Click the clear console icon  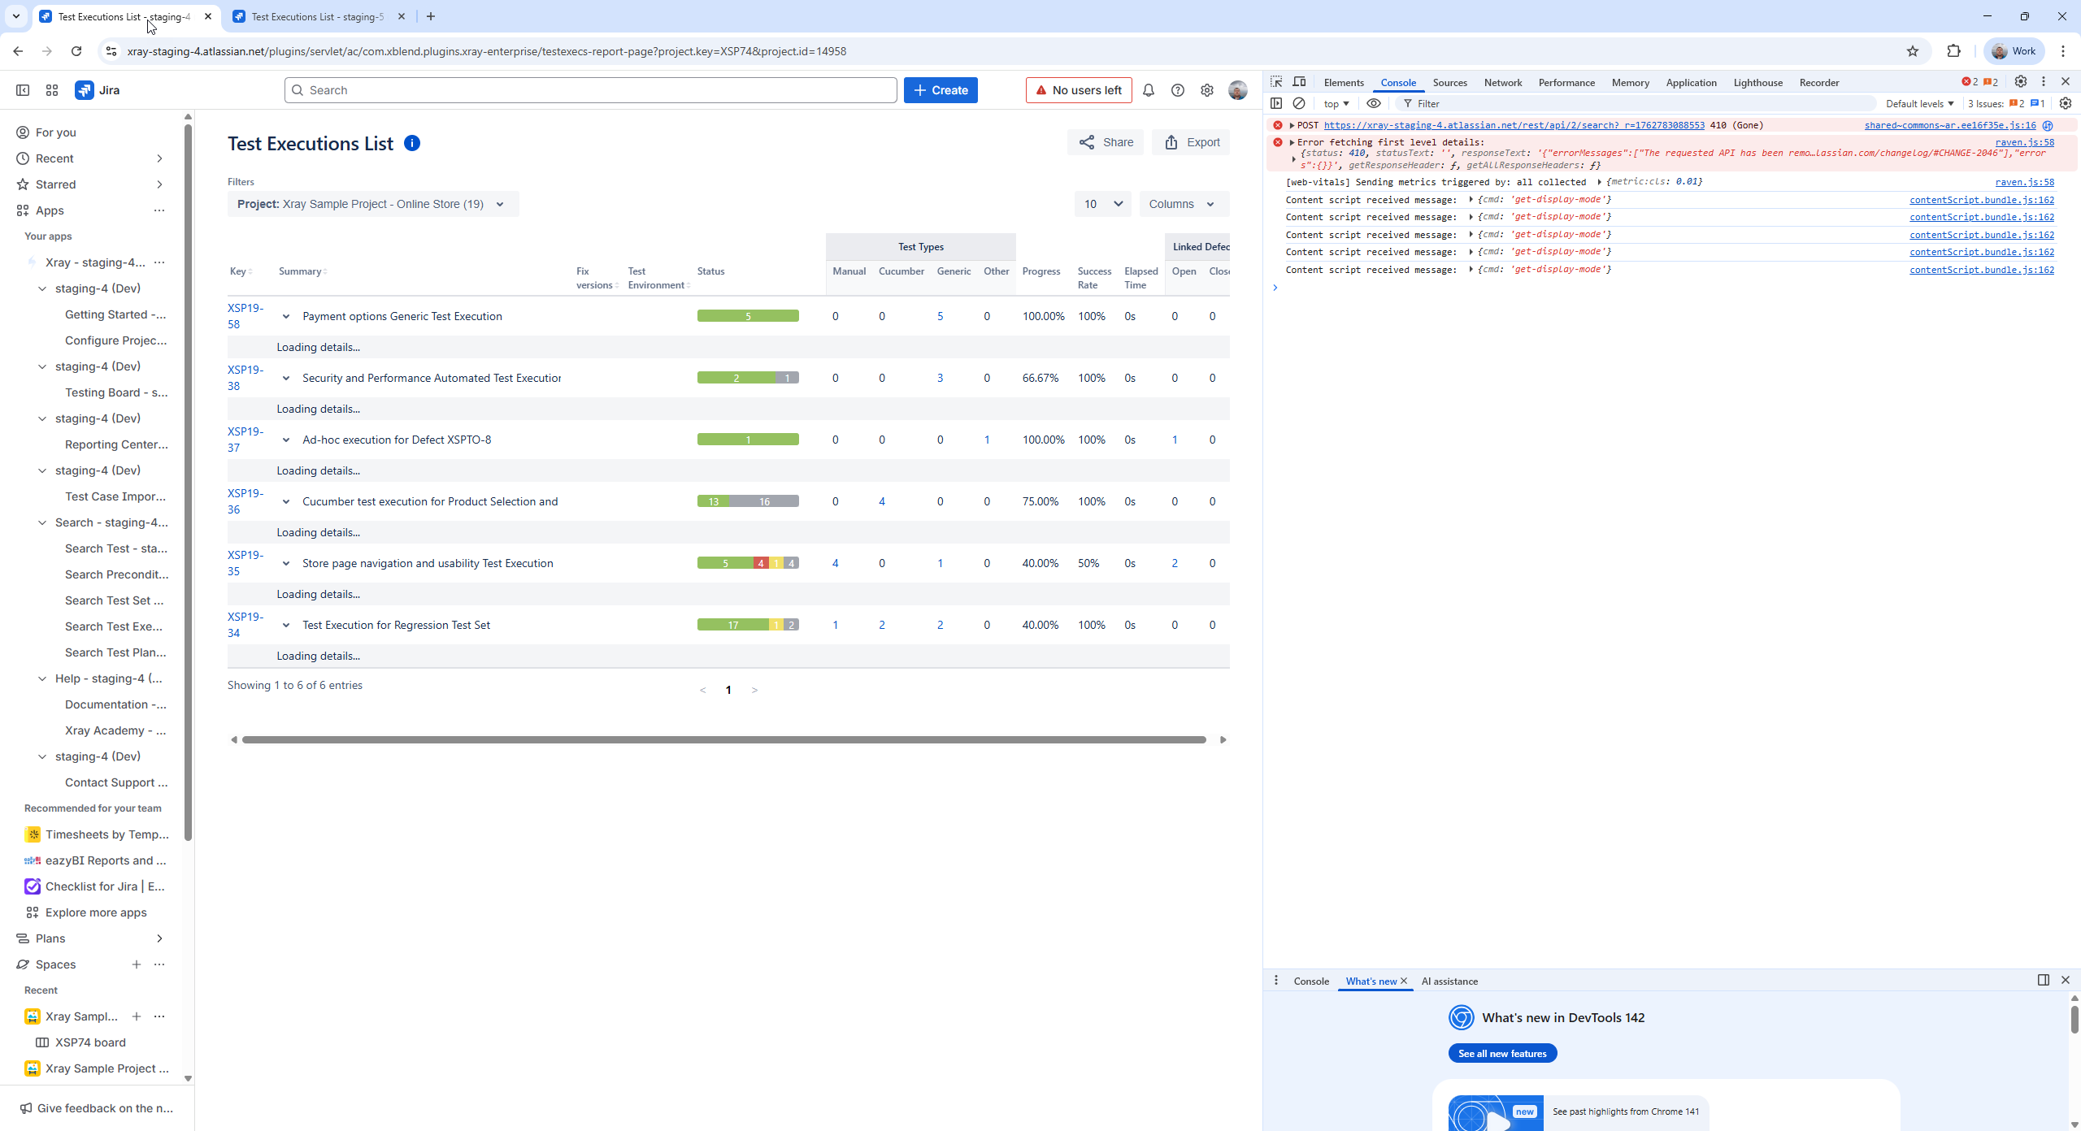click(x=1299, y=103)
